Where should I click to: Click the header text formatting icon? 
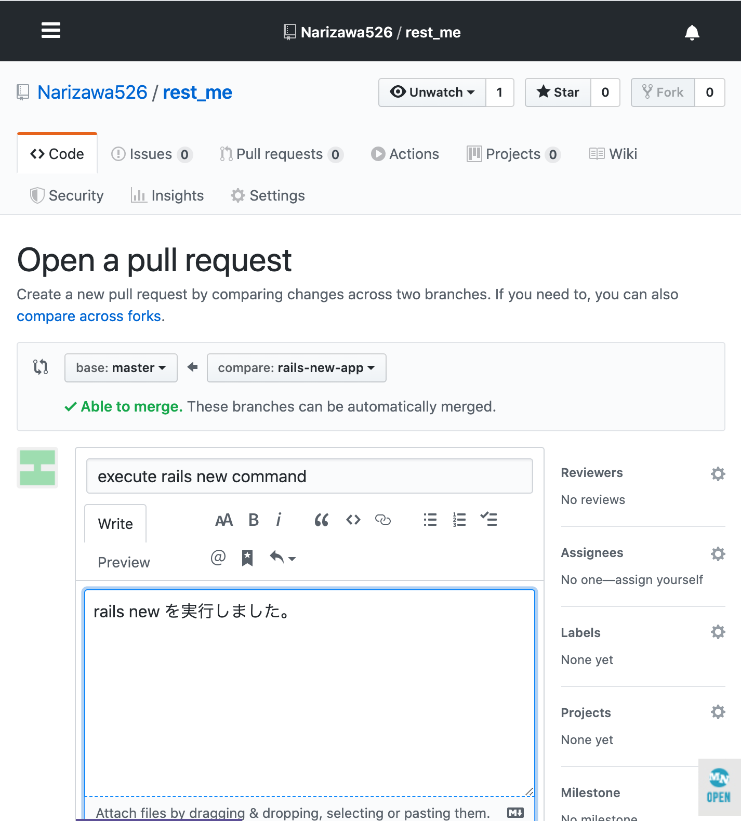(x=224, y=520)
